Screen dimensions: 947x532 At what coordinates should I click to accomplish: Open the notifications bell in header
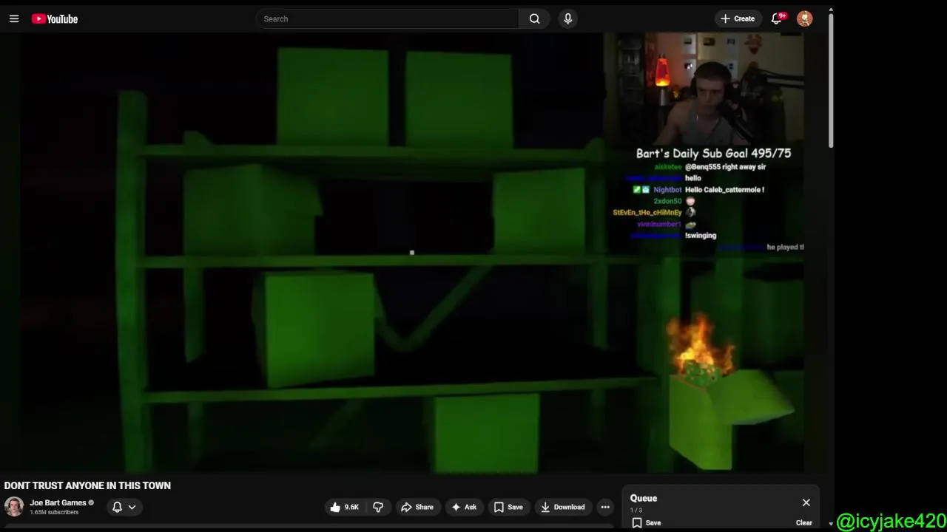[x=777, y=18]
